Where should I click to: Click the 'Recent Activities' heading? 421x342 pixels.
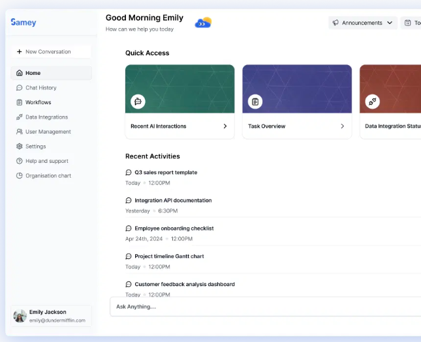click(x=153, y=156)
